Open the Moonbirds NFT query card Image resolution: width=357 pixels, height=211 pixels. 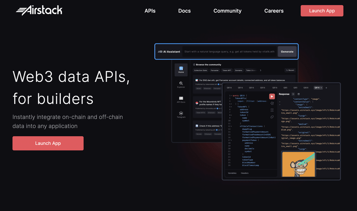tap(207, 107)
